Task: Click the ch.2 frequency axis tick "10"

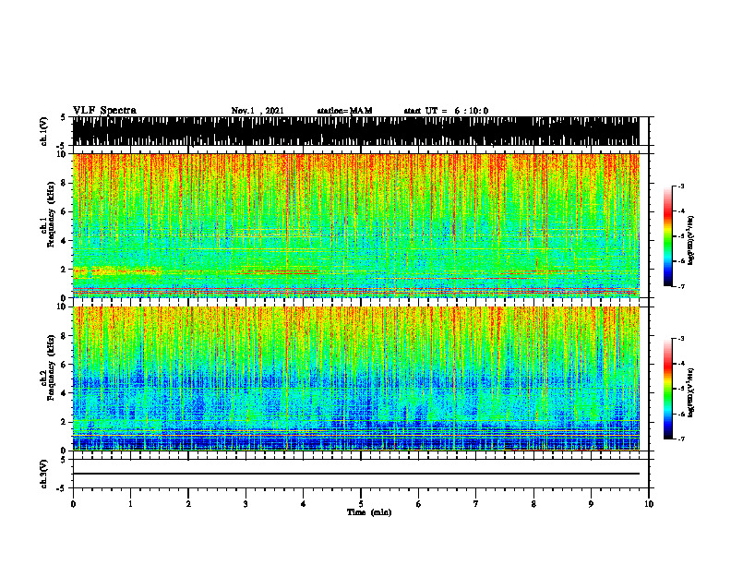Action: pyautogui.click(x=63, y=307)
